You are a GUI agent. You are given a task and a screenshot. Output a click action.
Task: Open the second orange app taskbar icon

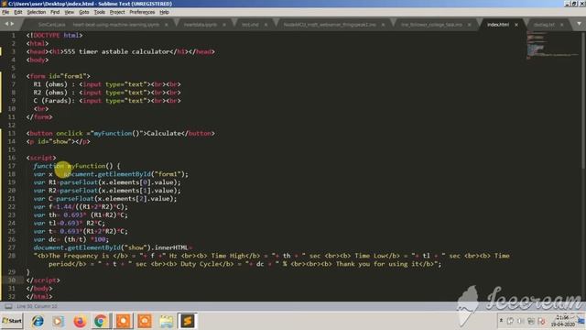pos(145,321)
